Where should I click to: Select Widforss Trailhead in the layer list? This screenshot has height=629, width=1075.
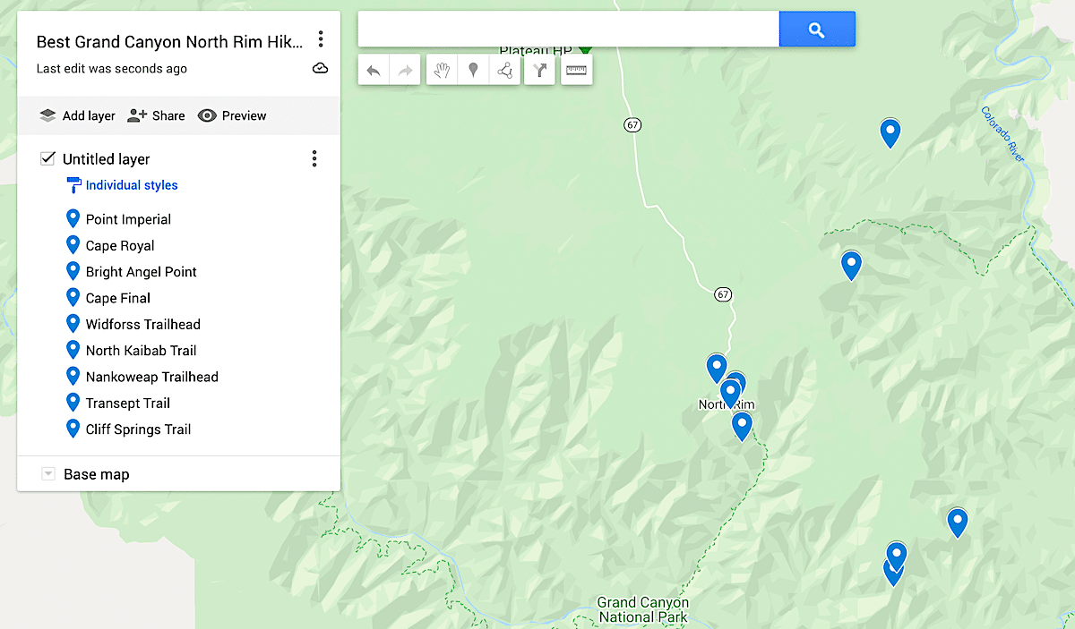(142, 324)
